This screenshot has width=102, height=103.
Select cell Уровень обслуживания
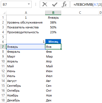[26, 22]
